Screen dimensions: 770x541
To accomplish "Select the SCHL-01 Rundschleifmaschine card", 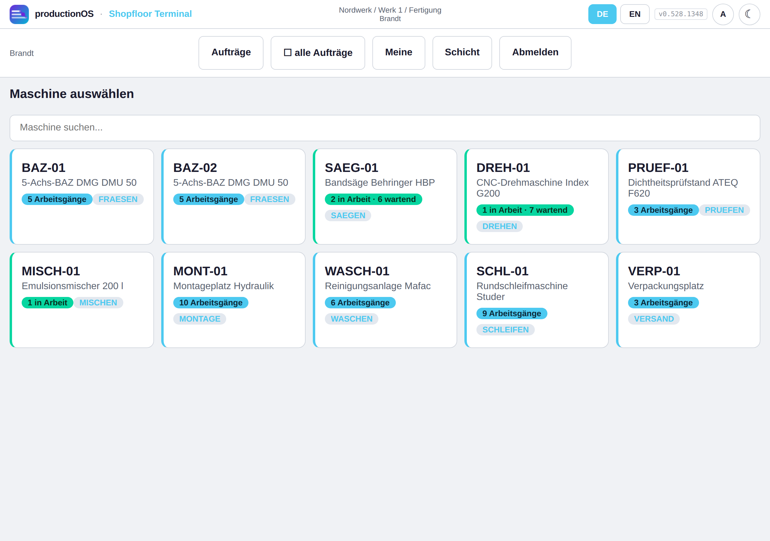I will (x=536, y=300).
